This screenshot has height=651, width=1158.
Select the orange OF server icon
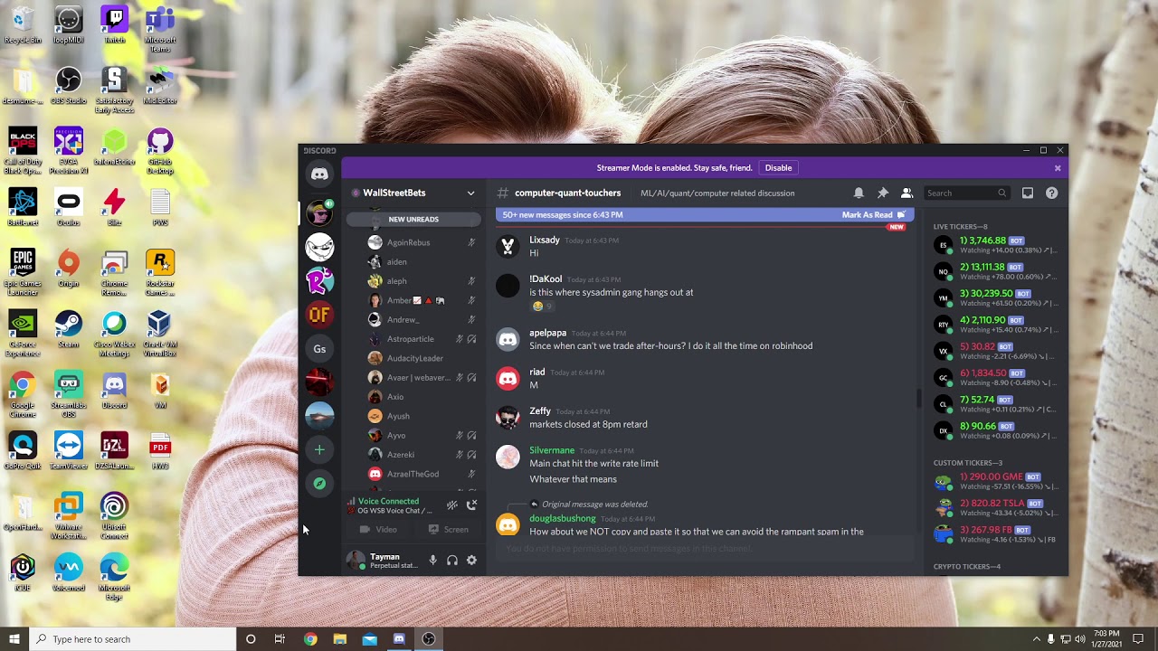pyautogui.click(x=319, y=315)
